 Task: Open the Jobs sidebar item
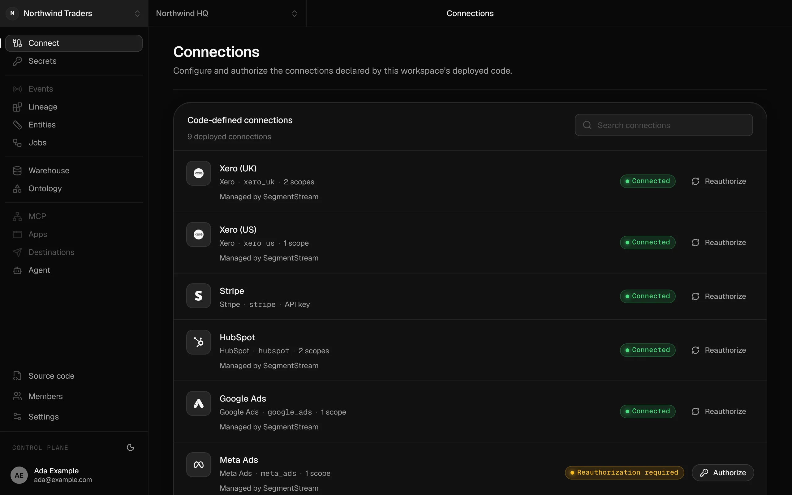pos(74,143)
